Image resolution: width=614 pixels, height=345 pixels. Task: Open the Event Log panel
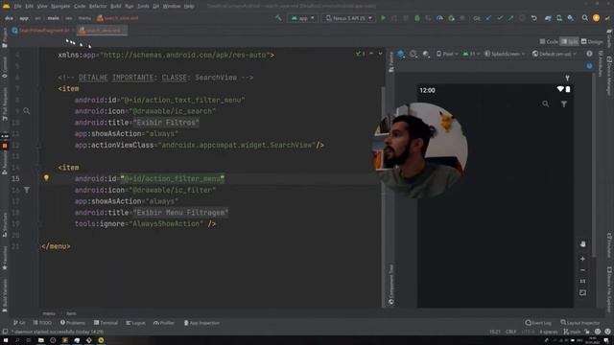point(538,323)
